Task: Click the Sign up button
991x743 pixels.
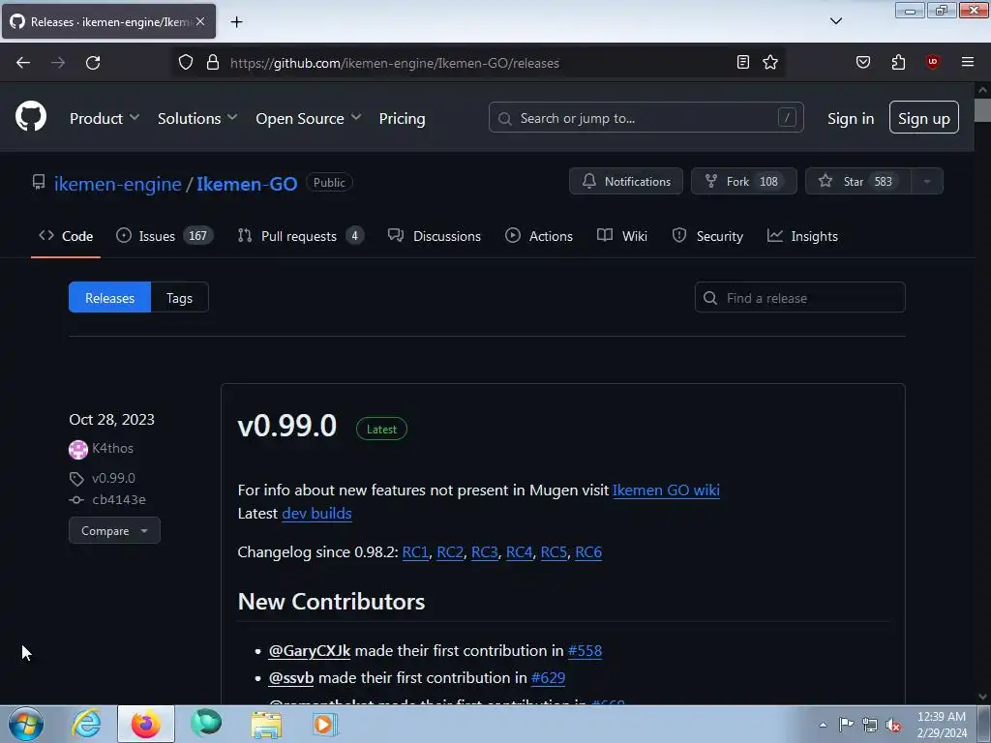Action: coord(924,117)
